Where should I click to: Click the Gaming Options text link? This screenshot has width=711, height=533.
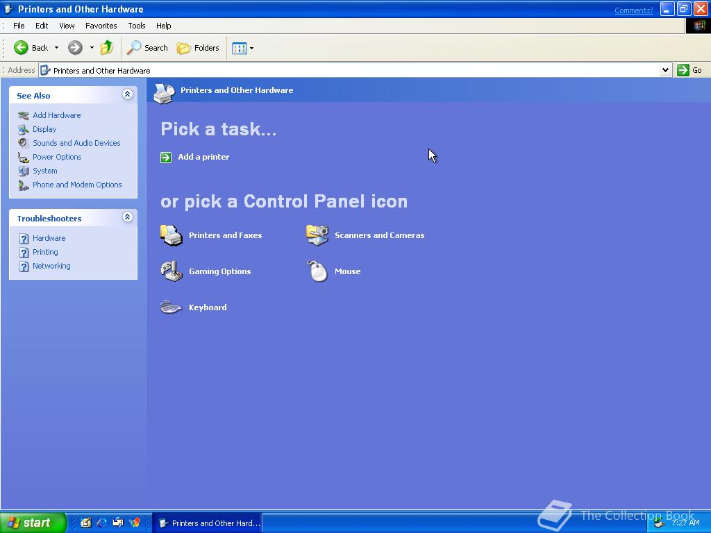click(x=220, y=271)
